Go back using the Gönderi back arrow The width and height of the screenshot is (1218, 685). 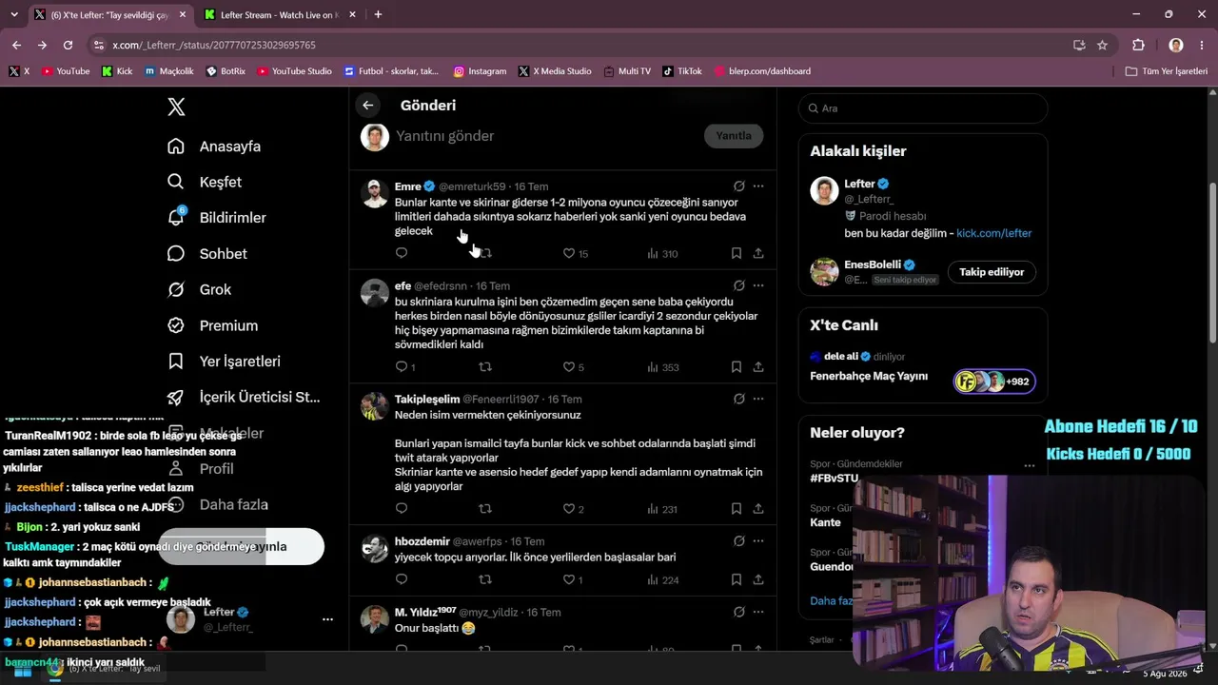point(367,106)
